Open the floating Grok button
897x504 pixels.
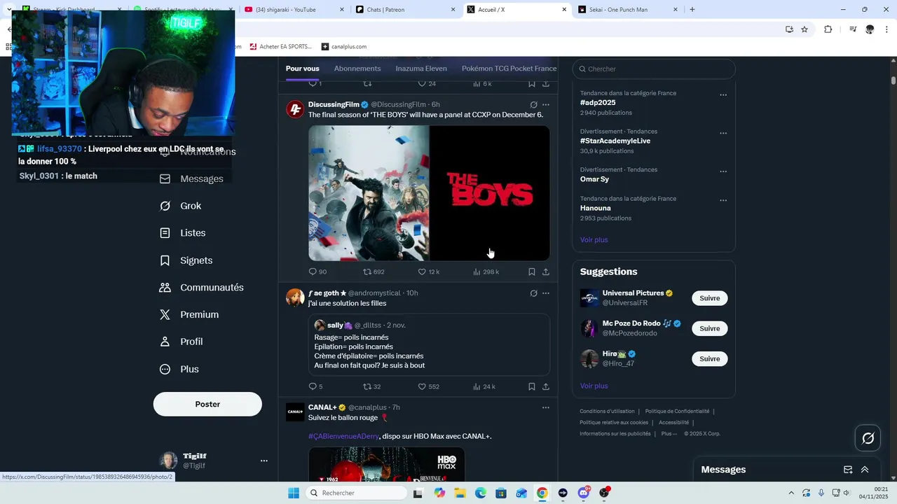tap(868, 438)
